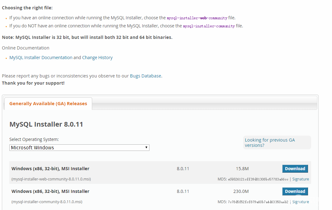332x210 pixels.
Task: Open MySQL Installer Documentation link
Action: pyautogui.click(x=41, y=58)
